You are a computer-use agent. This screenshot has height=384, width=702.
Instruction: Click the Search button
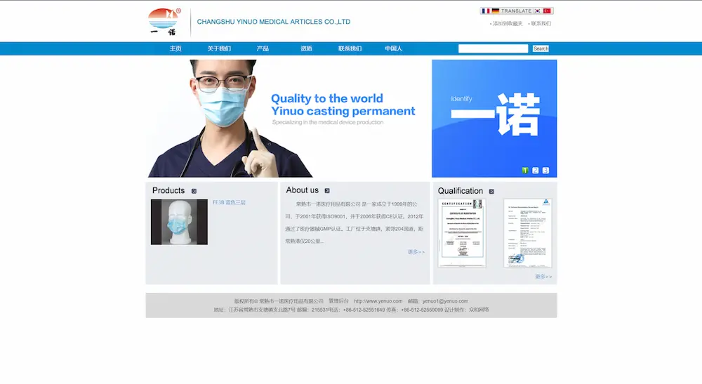click(541, 48)
